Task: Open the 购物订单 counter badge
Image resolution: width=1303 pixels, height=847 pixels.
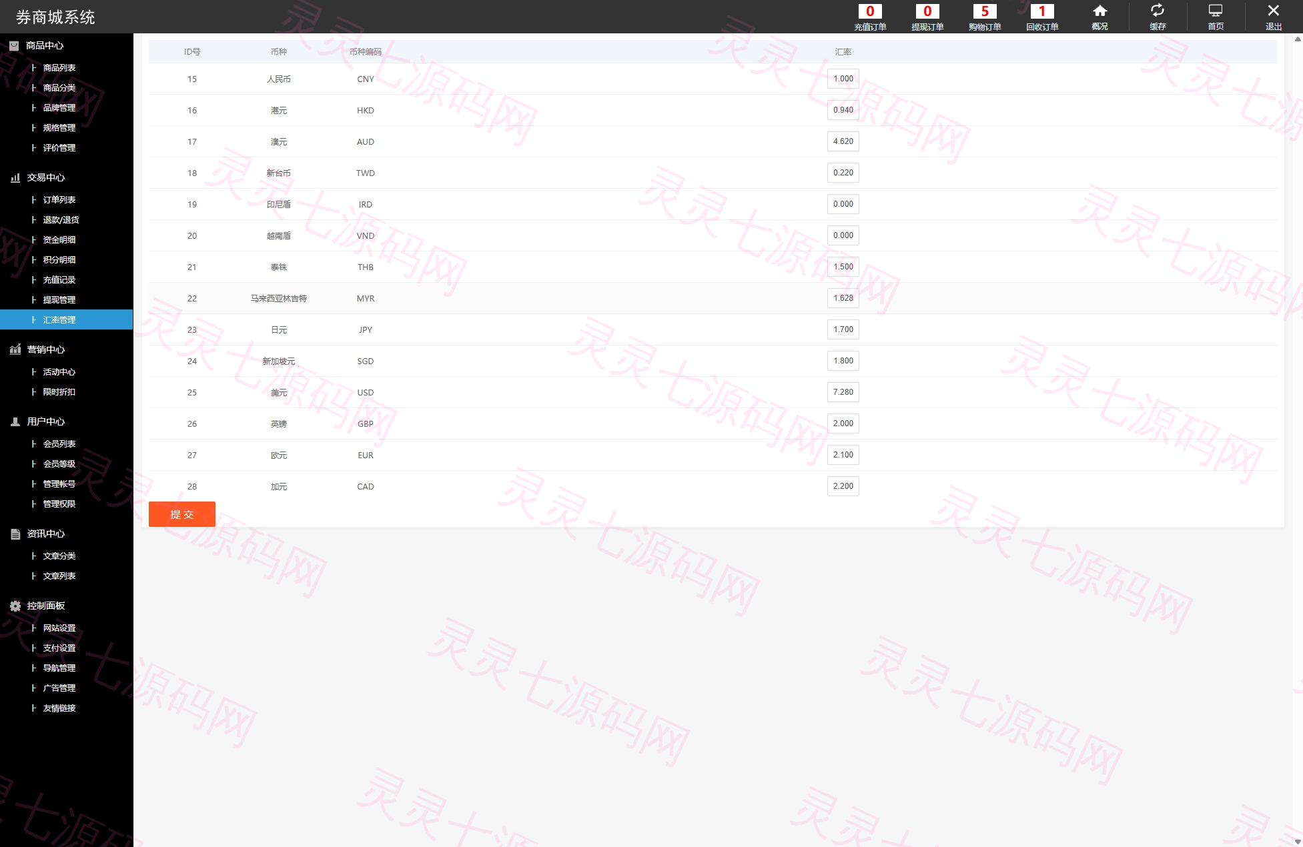Action: pos(985,11)
